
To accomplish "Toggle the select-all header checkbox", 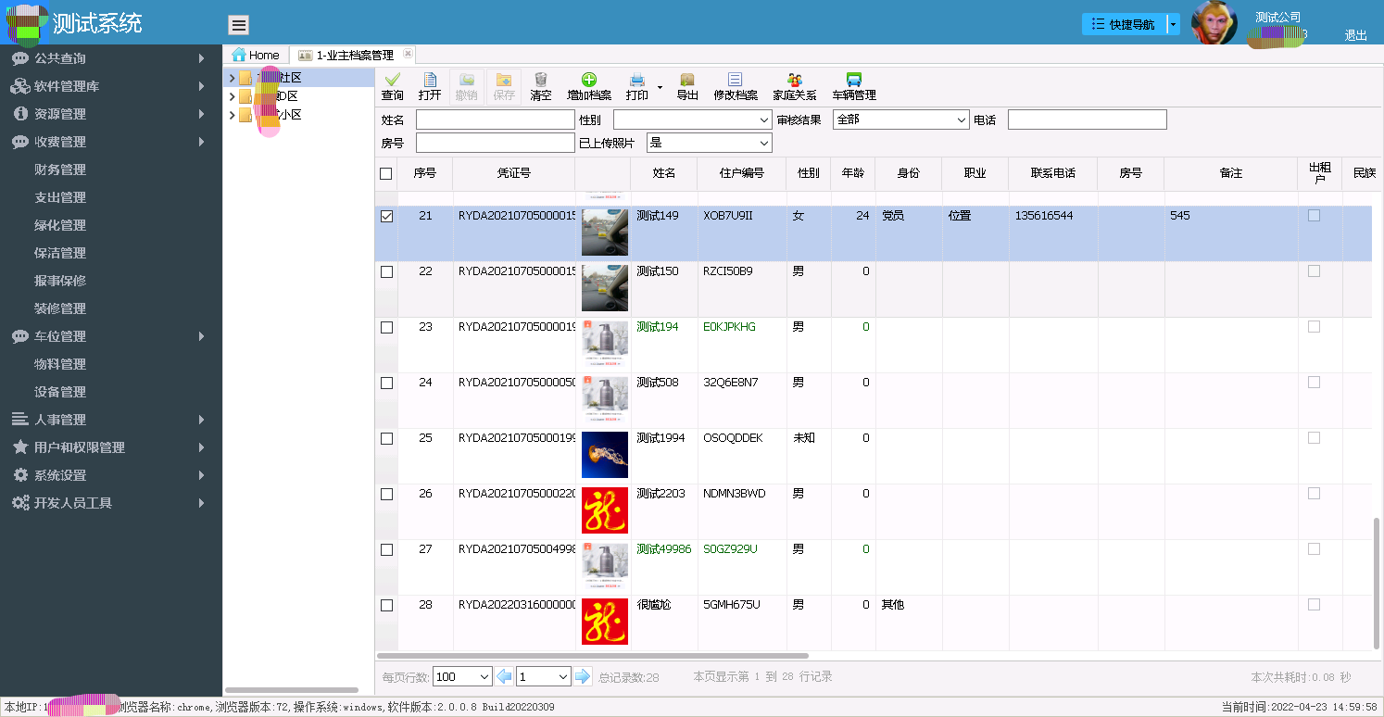I will 386,173.
